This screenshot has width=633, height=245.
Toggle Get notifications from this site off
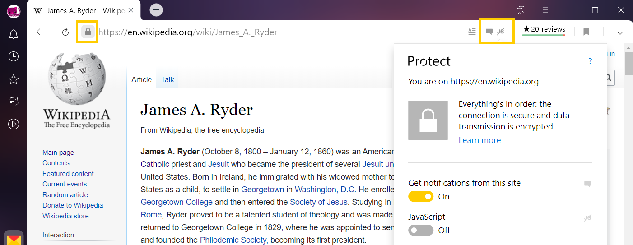point(421,196)
